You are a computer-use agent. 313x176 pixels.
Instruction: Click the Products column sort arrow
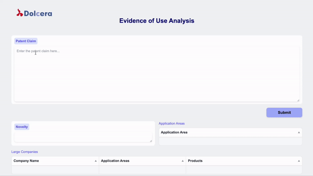point(299,161)
